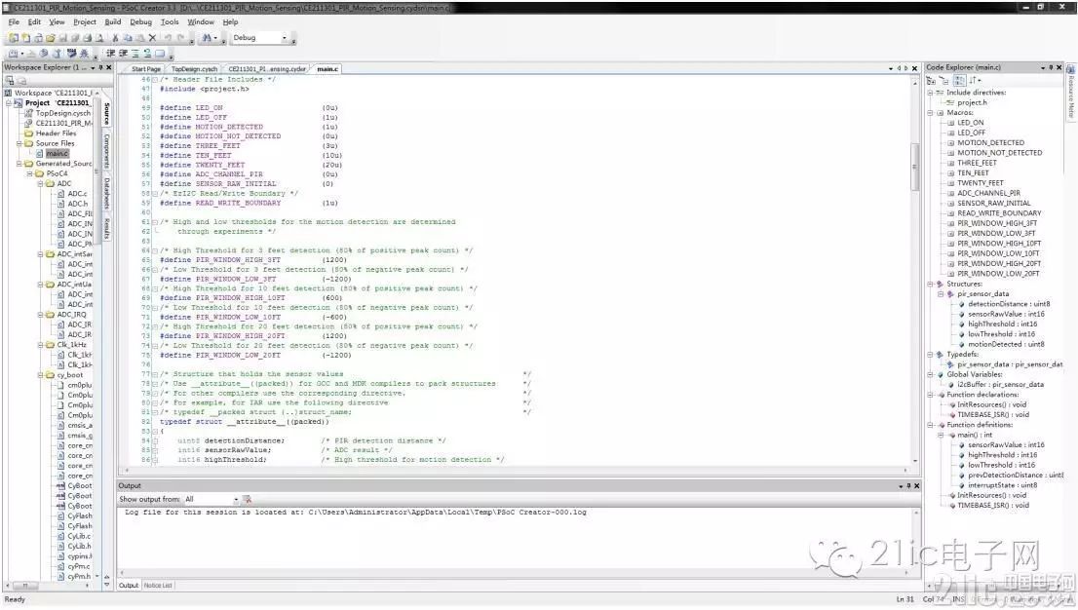Collapse the PSoC4 folder node

[29, 174]
